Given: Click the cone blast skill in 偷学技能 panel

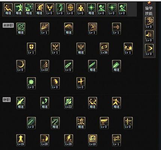Looking at the screenshot, I should pyautogui.click(x=149, y=36).
